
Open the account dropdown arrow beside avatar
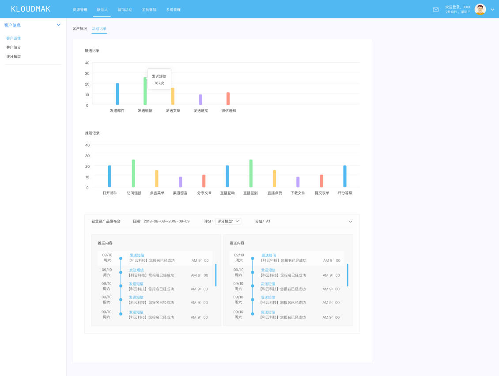(x=492, y=10)
